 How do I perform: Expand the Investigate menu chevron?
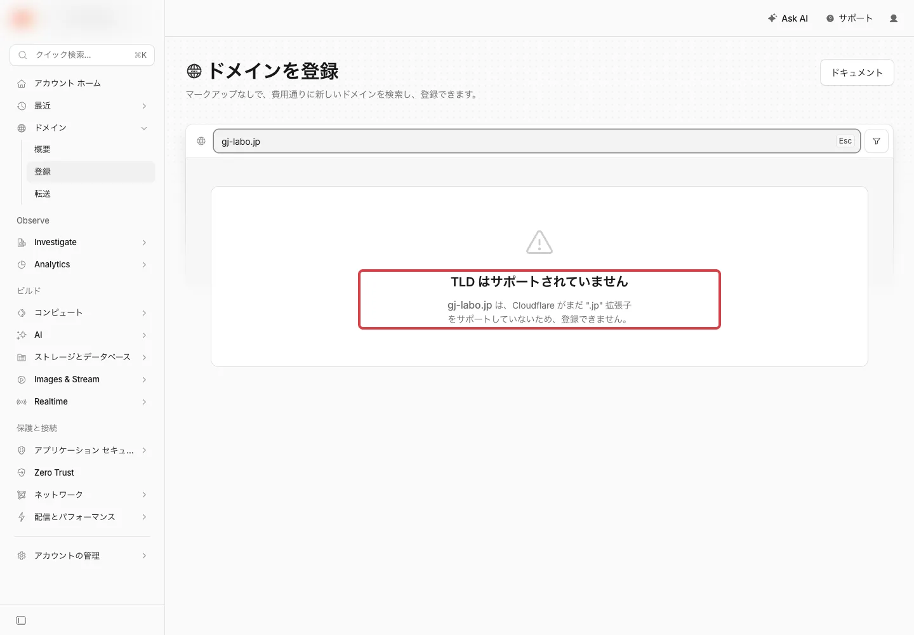pos(144,243)
